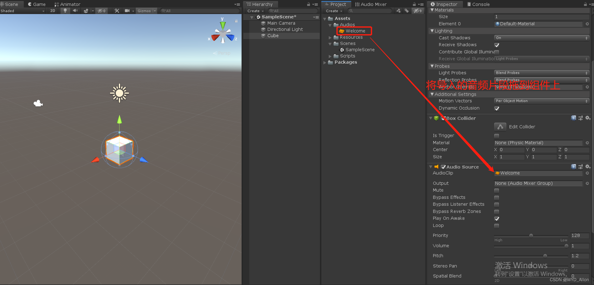Expand the Resources folder in Project
The width and height of the screenshot is (594, 285).
pos(330,37)
